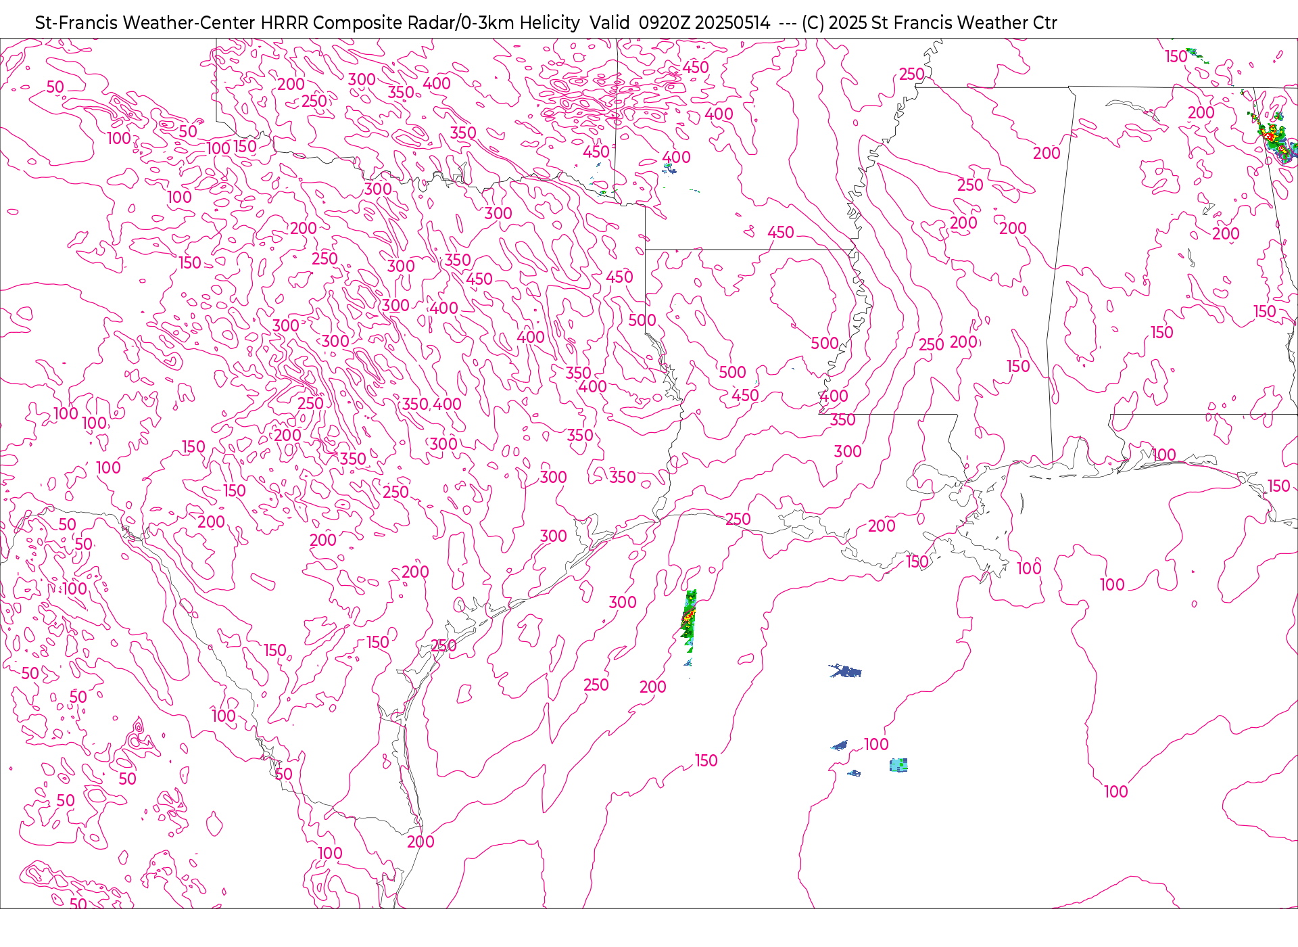Viewport: 1298px width, 947px height.
Task: Click the '100' contour label beside the small blue radar patches
Action: coord(876,744)
